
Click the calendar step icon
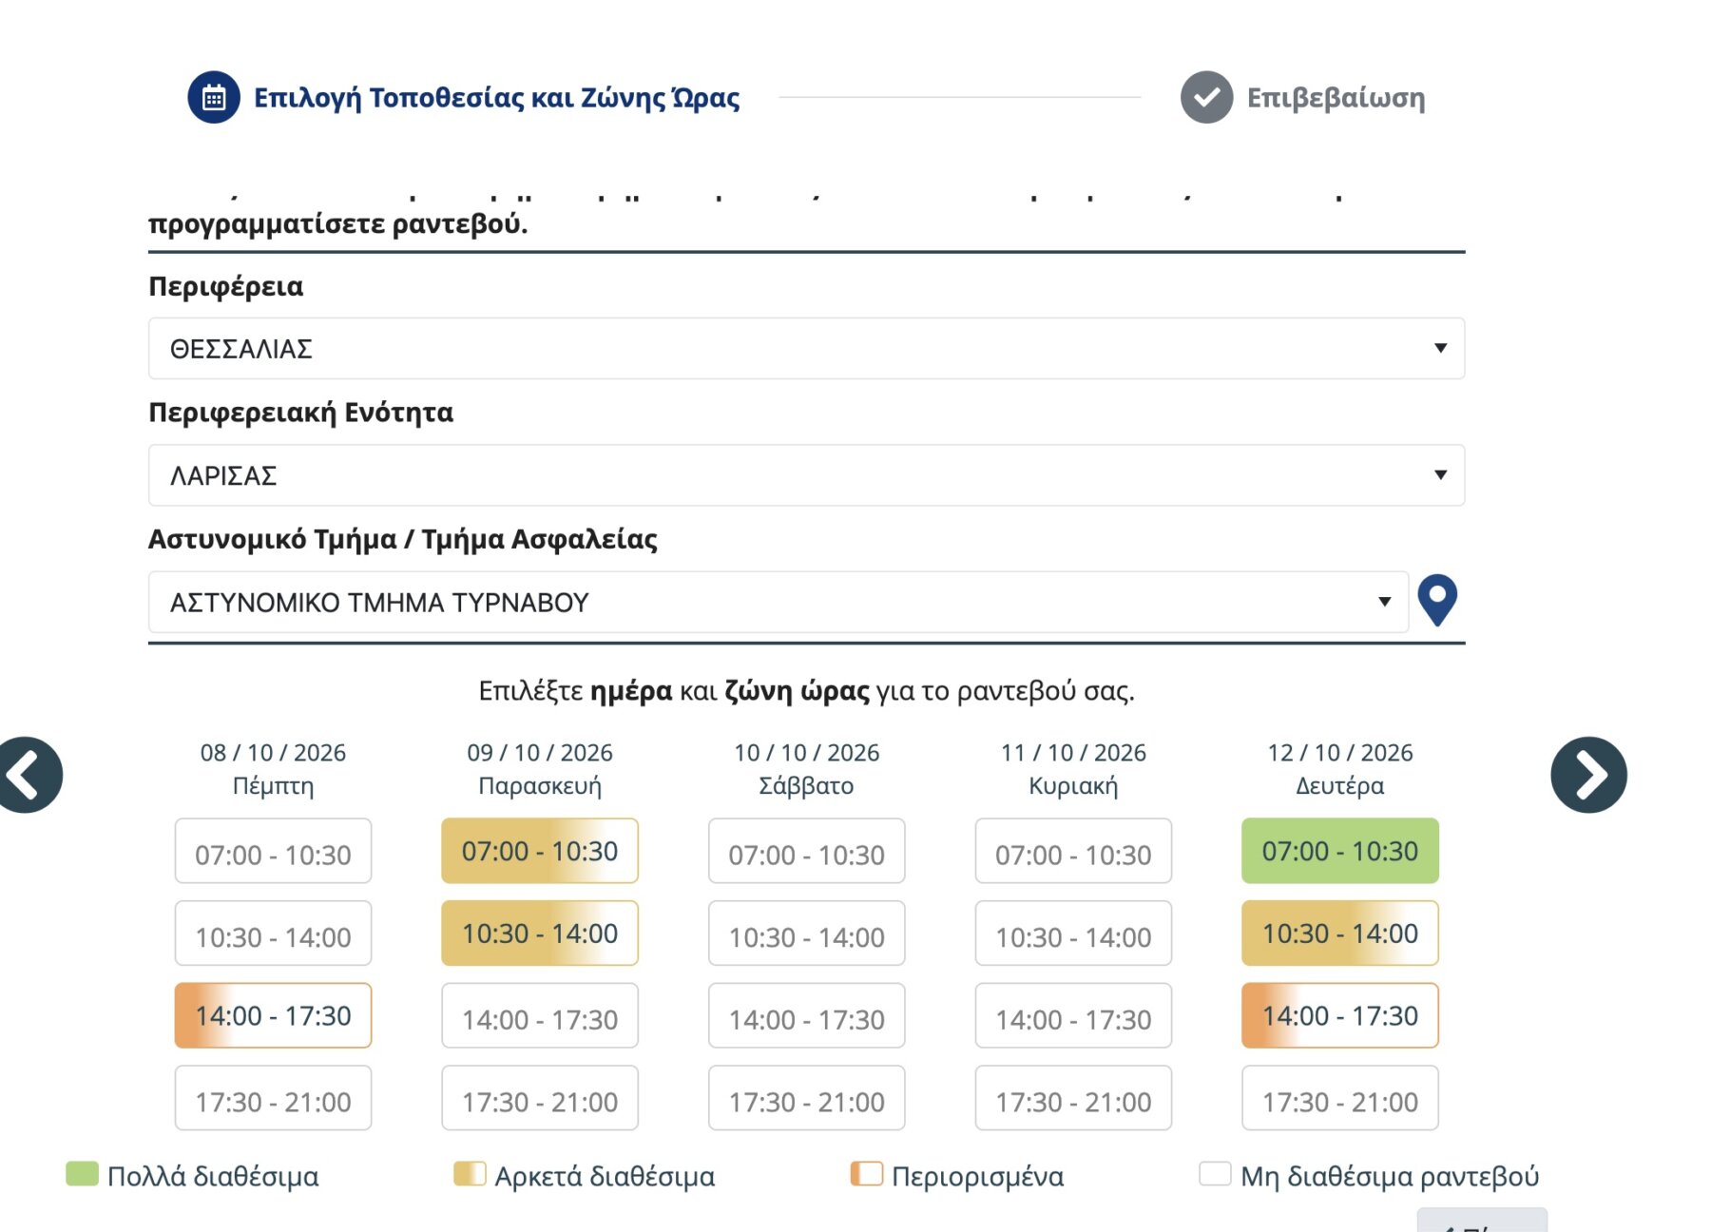(214, 97)
